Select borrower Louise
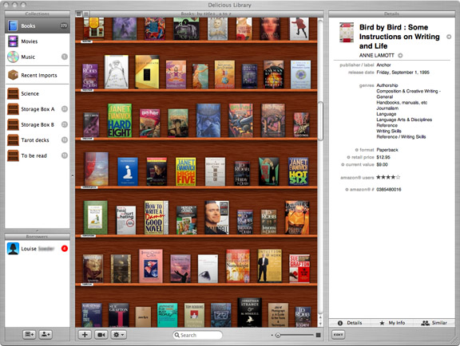 tap(38, 249)
